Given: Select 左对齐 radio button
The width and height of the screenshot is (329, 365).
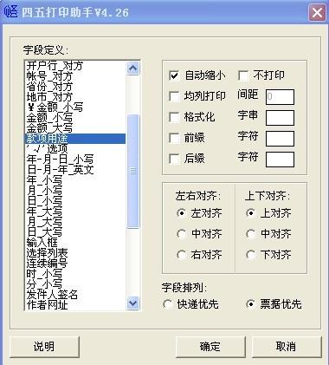Looking at the screenshot, I should point(182,213).
